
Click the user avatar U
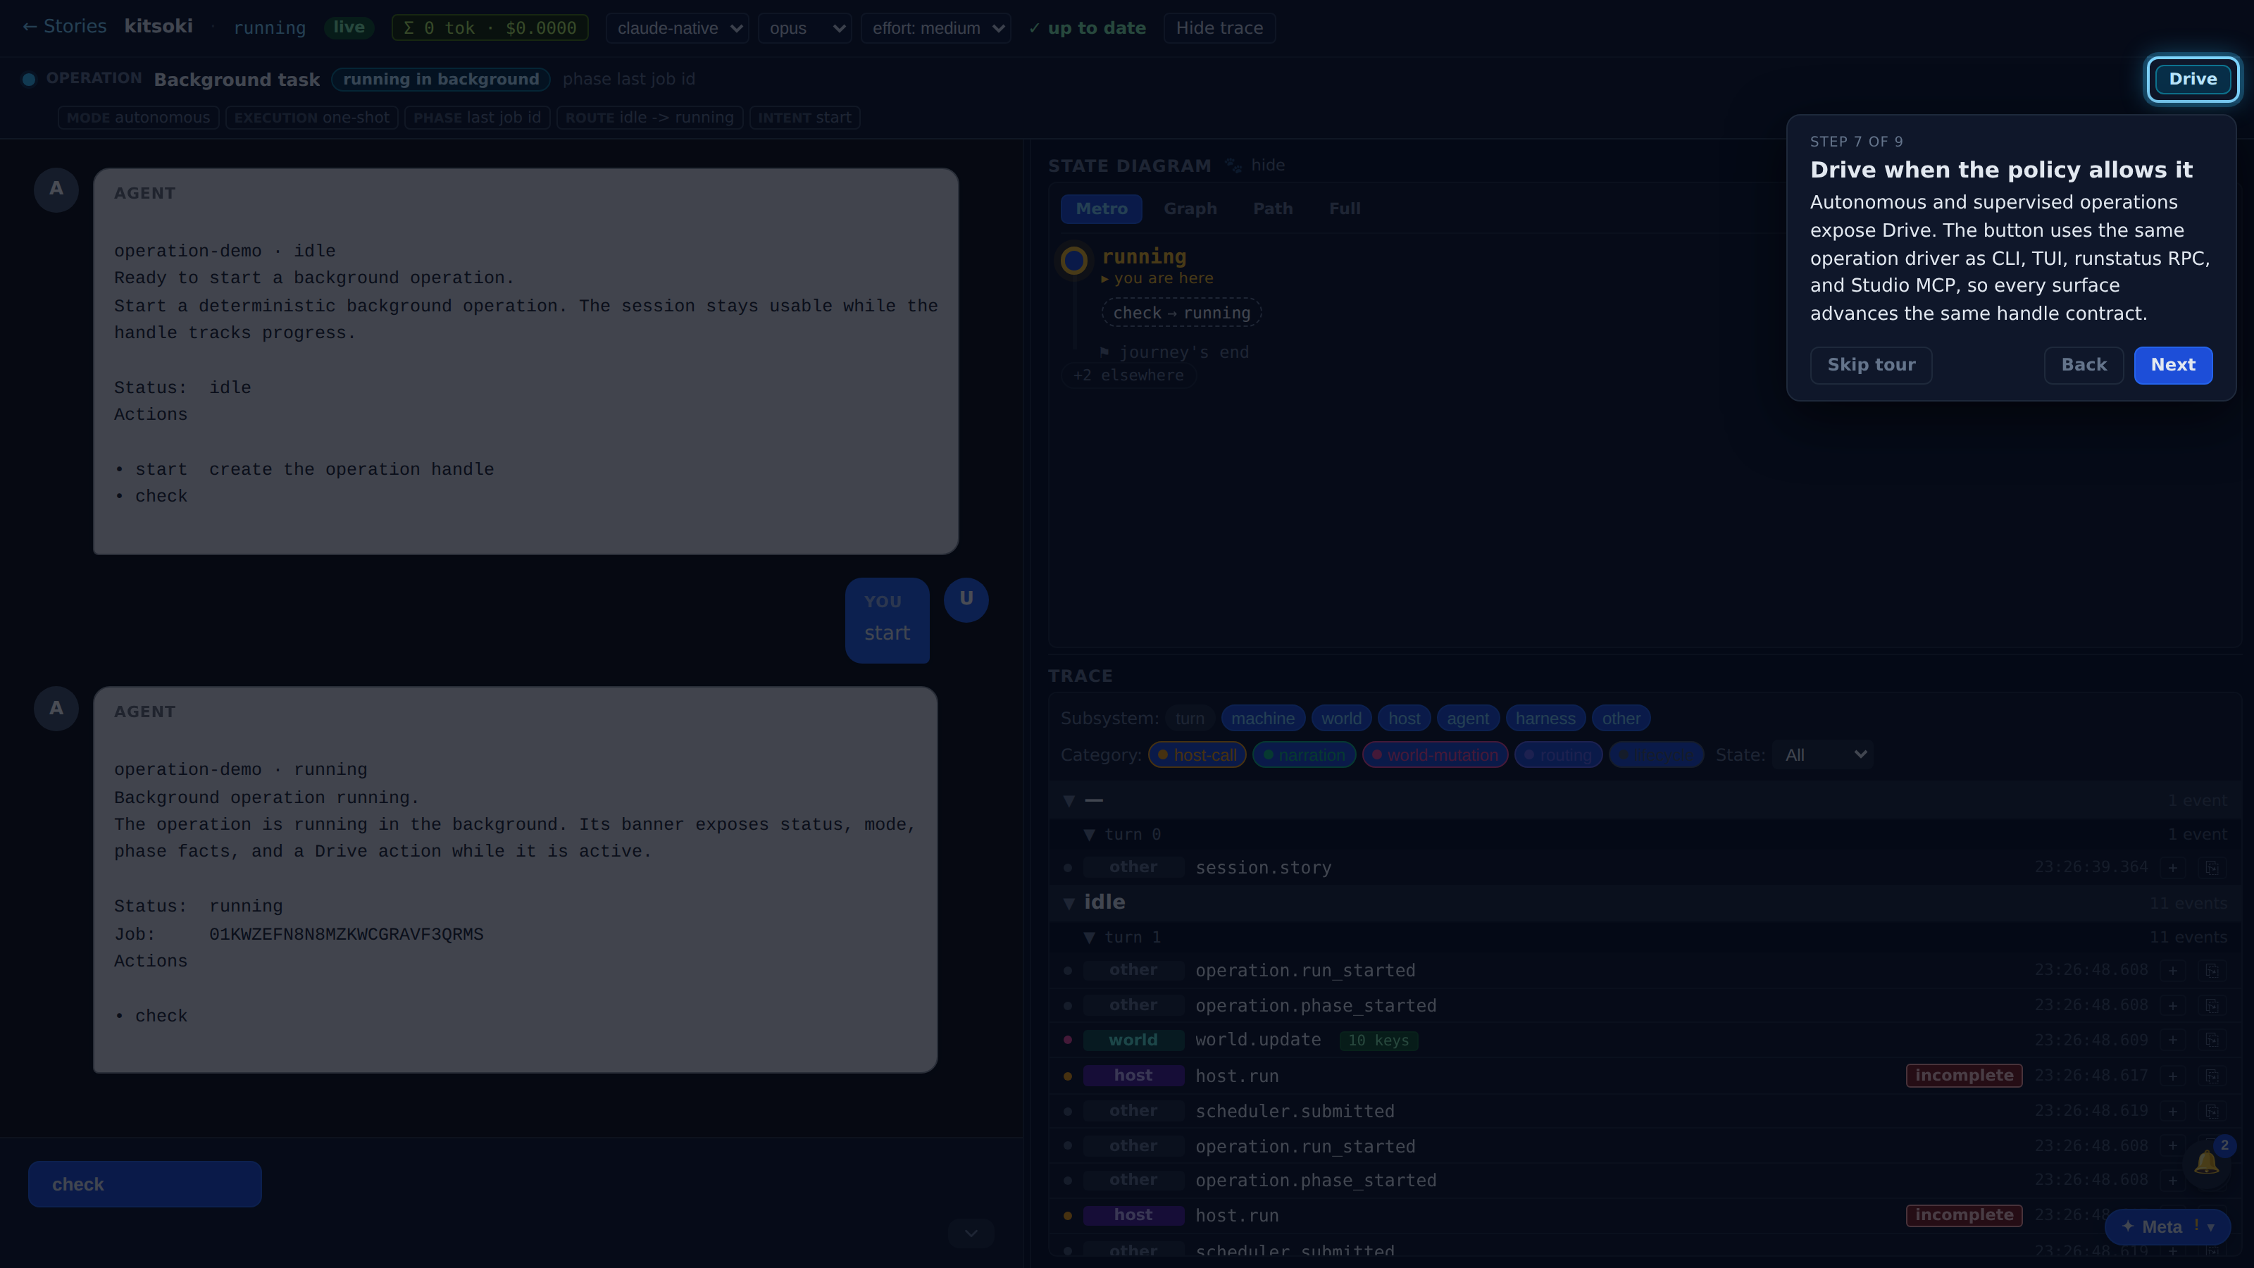[966, 599]
